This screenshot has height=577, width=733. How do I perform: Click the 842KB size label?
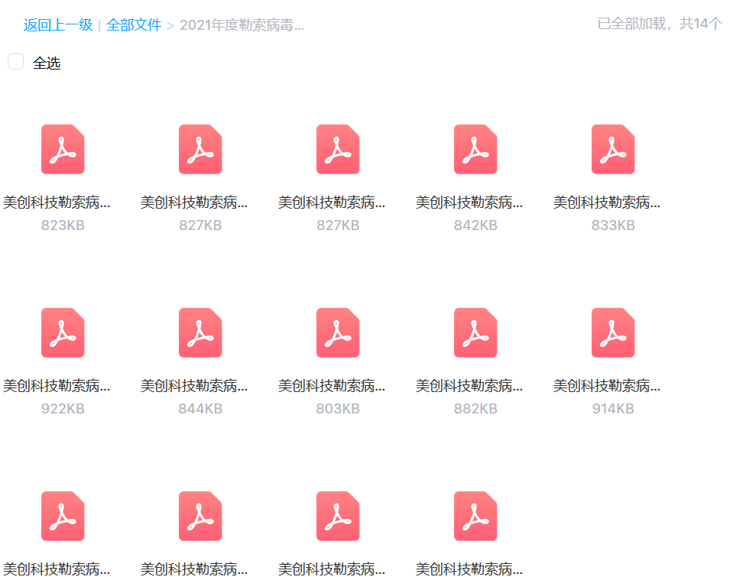(475, 225)
